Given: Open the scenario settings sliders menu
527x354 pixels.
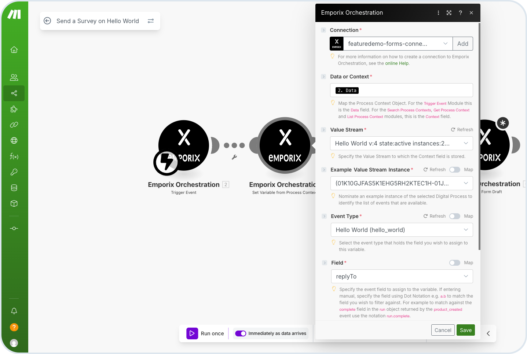Looking at the screenshot, I should 151,21.
